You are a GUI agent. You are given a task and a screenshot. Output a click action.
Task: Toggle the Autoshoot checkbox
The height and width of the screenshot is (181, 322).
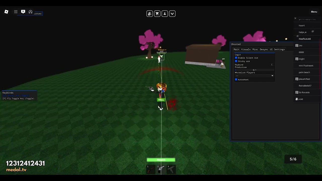coord(236,79)
